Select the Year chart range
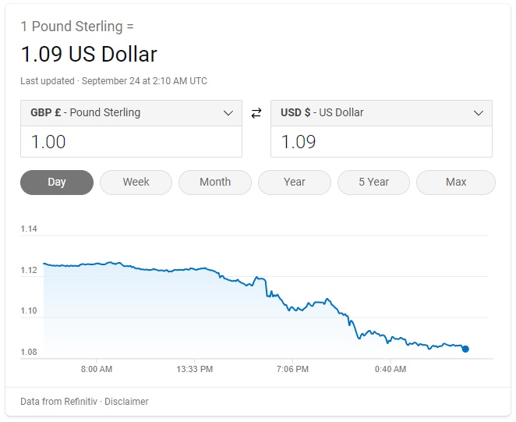This screenshot has width=516, height=422. coord(295,182)
